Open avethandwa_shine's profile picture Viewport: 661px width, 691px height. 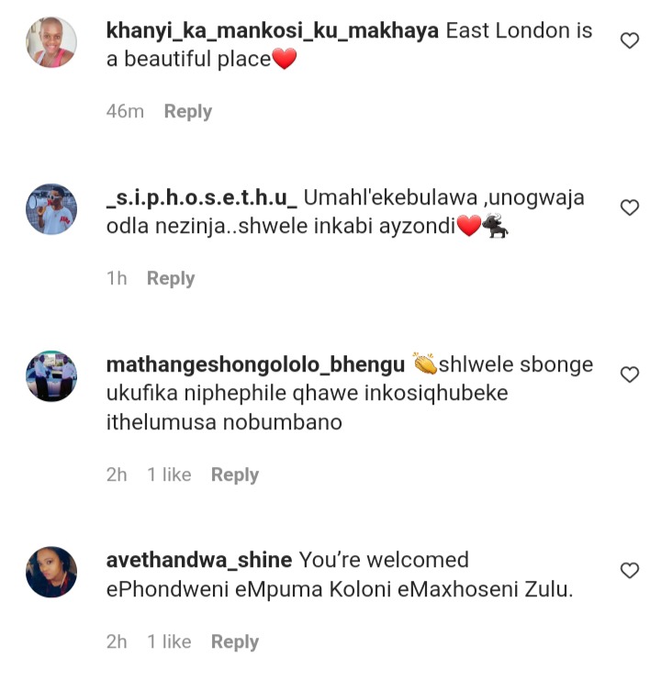[51, 572]
